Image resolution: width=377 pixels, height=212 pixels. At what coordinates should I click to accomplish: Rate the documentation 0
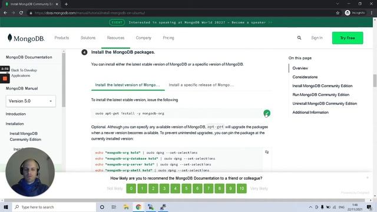coord(131,188)
